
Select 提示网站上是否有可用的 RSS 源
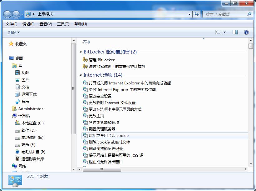pyautogui.click(x=116, y=155)
